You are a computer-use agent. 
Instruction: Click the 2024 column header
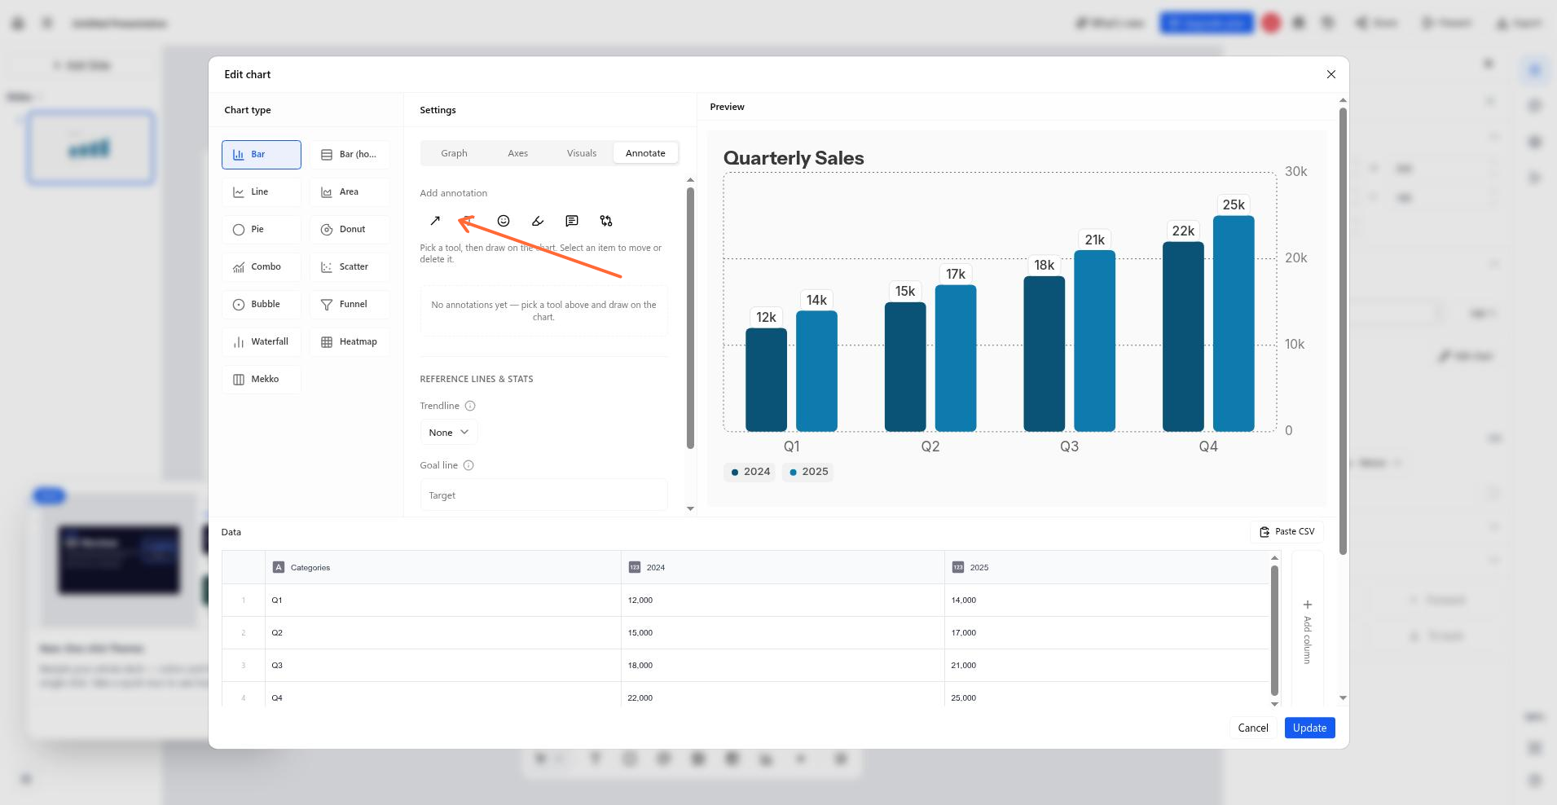point(783,568)
